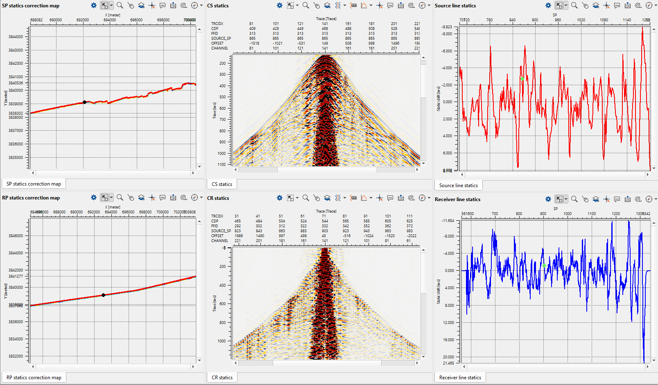Click green marker point on Source line statics curve
The height and width of the screenshot is (385, 658).
tap(522, 79)
